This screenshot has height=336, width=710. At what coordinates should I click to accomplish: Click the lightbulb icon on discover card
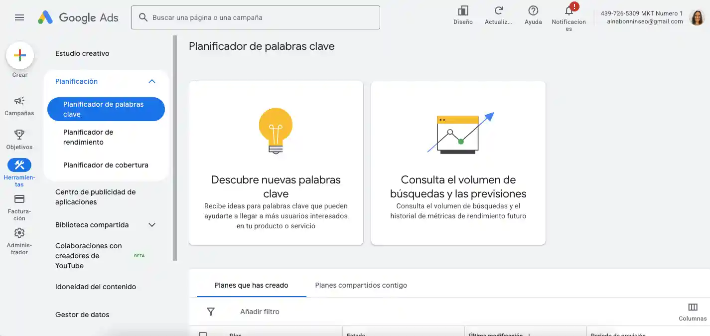tap(276, 131)
